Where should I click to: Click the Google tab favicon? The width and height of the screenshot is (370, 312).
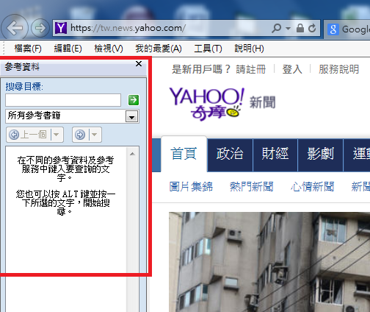(333, 29)
